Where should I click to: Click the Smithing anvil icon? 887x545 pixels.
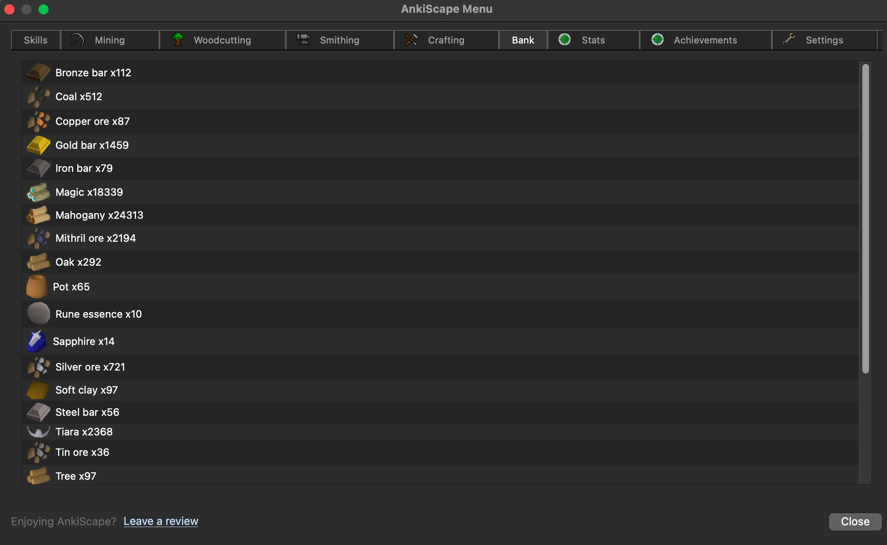[x=303, y=40]
